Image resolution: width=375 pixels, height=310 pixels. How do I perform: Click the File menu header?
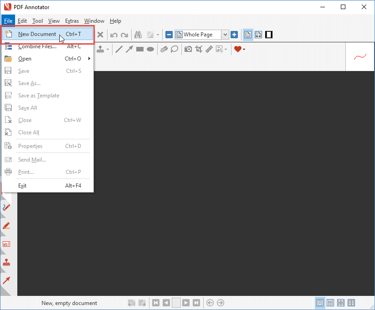(x=8, y=21)
